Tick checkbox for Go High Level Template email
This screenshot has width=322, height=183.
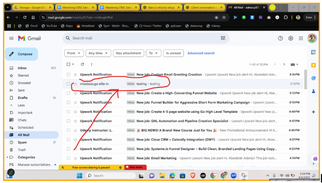click(68, 112)
